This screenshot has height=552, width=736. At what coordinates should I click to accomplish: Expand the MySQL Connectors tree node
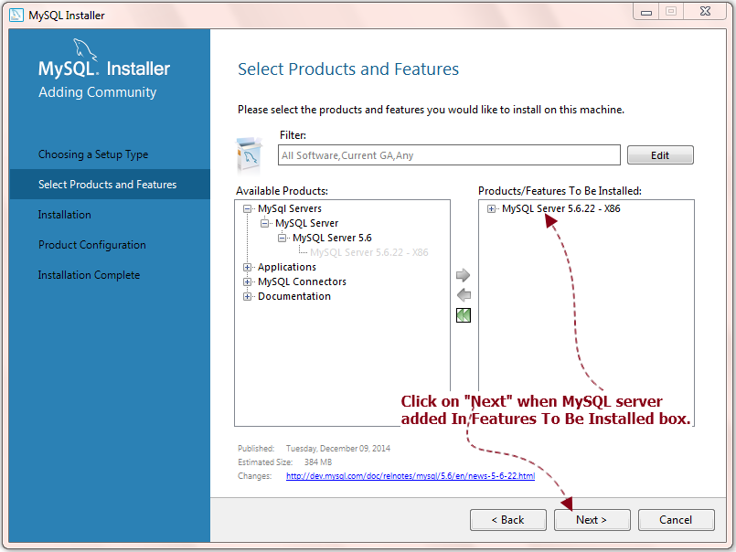pyautogui.click(x=247, y=282)
